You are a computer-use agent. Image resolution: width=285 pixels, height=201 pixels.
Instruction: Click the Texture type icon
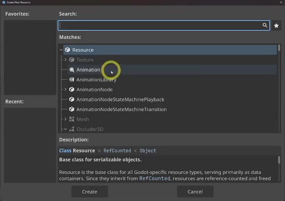(x=72, y=59)
